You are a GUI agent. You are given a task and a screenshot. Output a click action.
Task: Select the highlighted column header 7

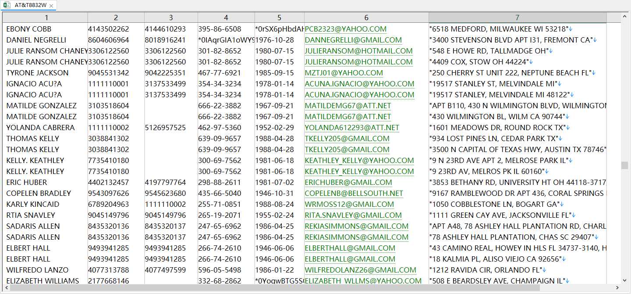[x=518, y=18]
